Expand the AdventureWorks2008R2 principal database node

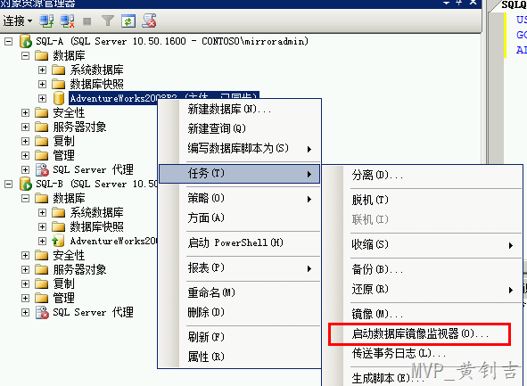tap(42, 98)
